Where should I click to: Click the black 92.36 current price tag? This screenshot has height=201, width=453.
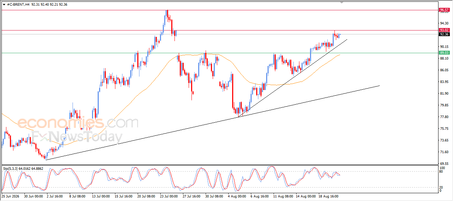pos(444,34)
